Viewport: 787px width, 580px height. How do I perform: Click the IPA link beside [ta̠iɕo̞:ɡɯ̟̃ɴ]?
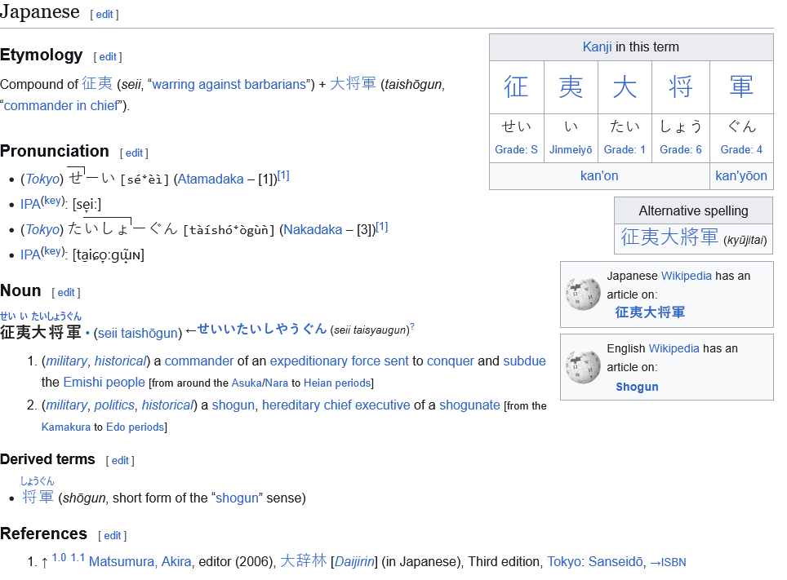point(29,255)
